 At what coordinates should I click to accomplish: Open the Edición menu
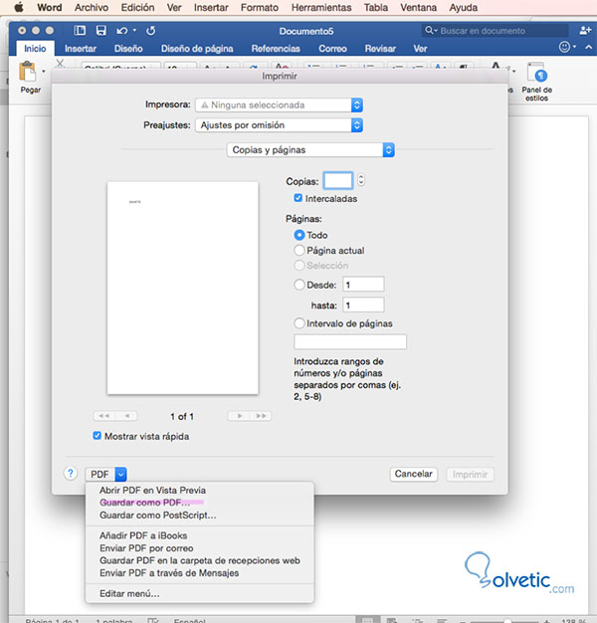coord(137,8)
